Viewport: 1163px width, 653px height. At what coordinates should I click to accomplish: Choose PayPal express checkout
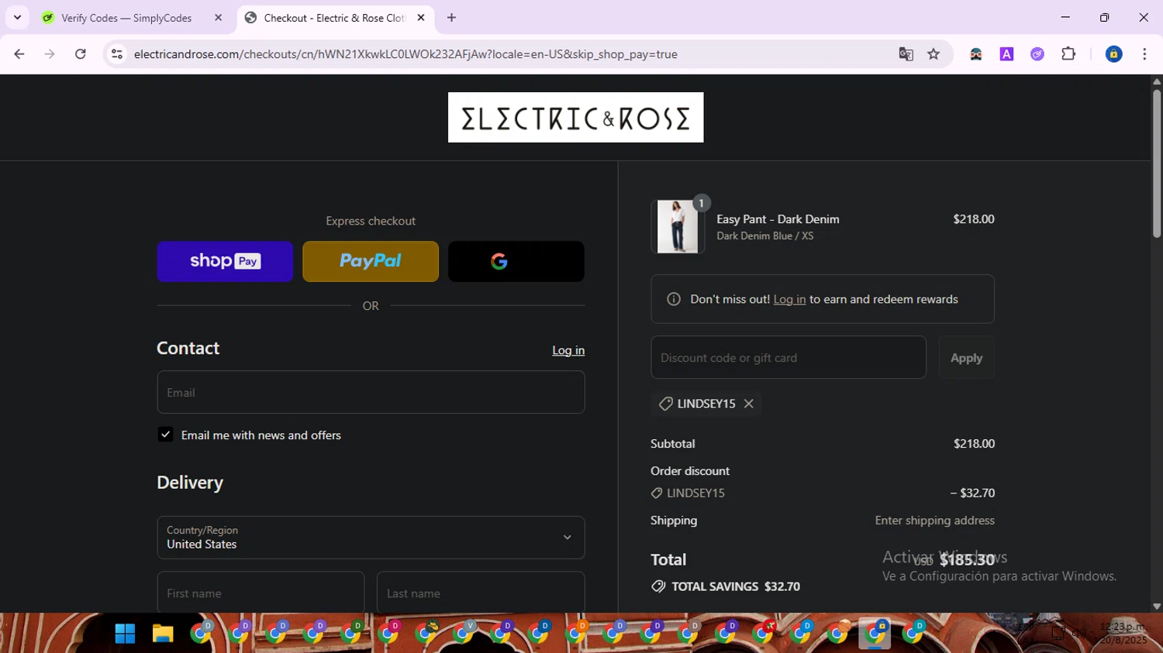click(x=371, y=261)
